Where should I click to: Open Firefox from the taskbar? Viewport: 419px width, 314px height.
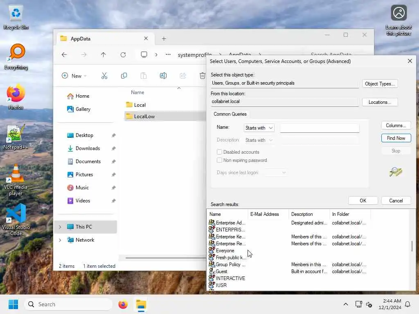coord(123,304)
